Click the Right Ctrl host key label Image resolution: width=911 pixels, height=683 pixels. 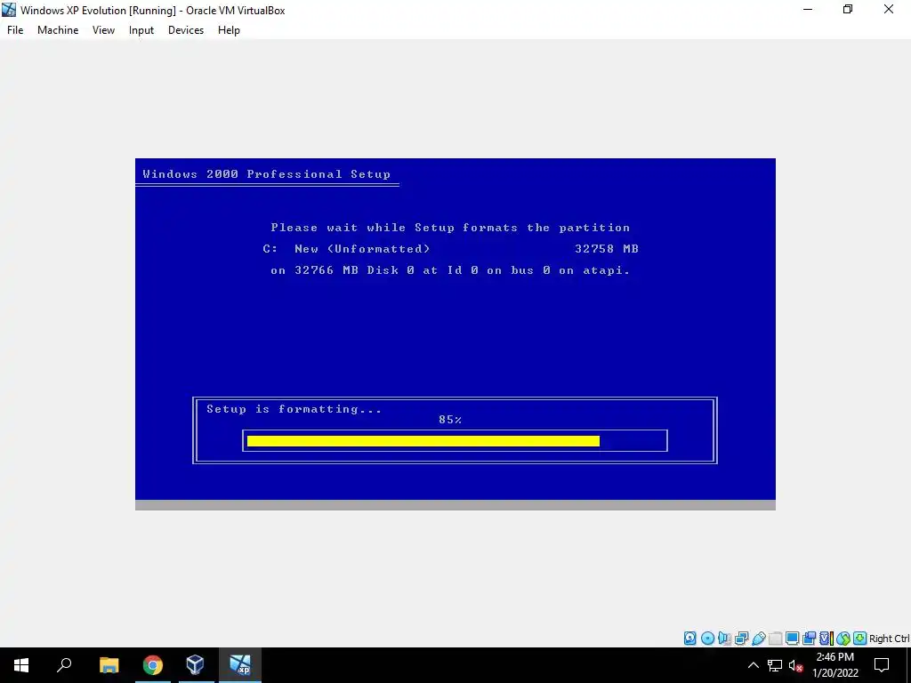[889, 639]
